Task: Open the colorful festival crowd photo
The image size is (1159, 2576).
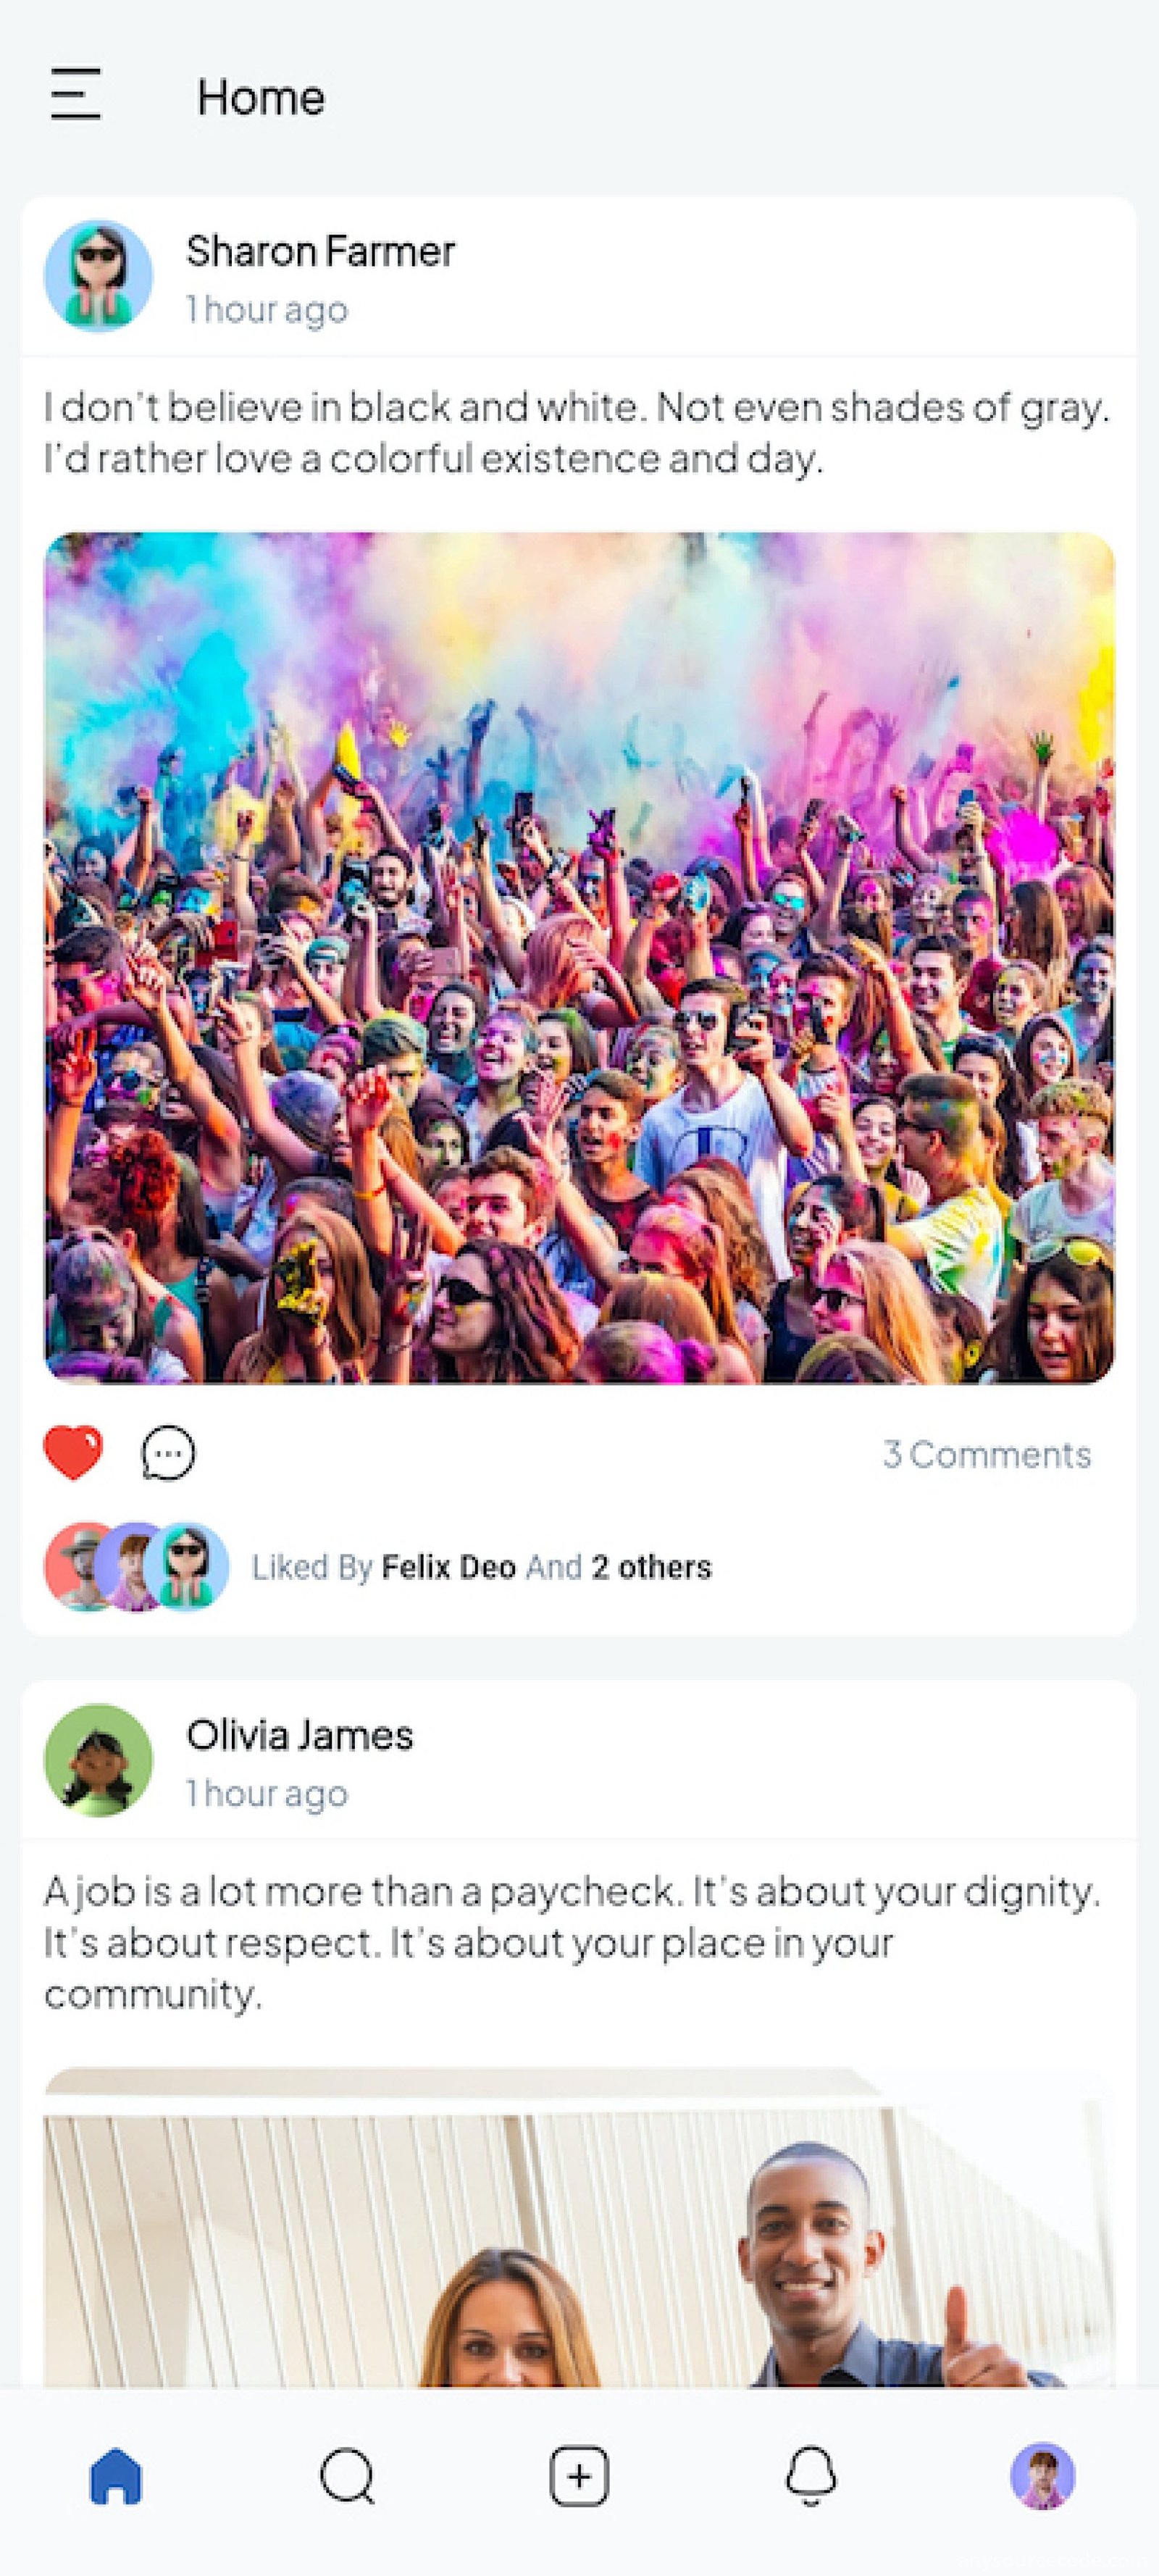Action: click(579, 957)
